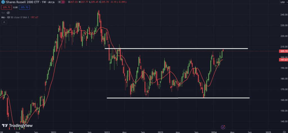The height and width of the screenshot is (133, 288).
Task: Select the lower white horizontal line near 162
Action: pyautogui.click(x=178, y=98)
